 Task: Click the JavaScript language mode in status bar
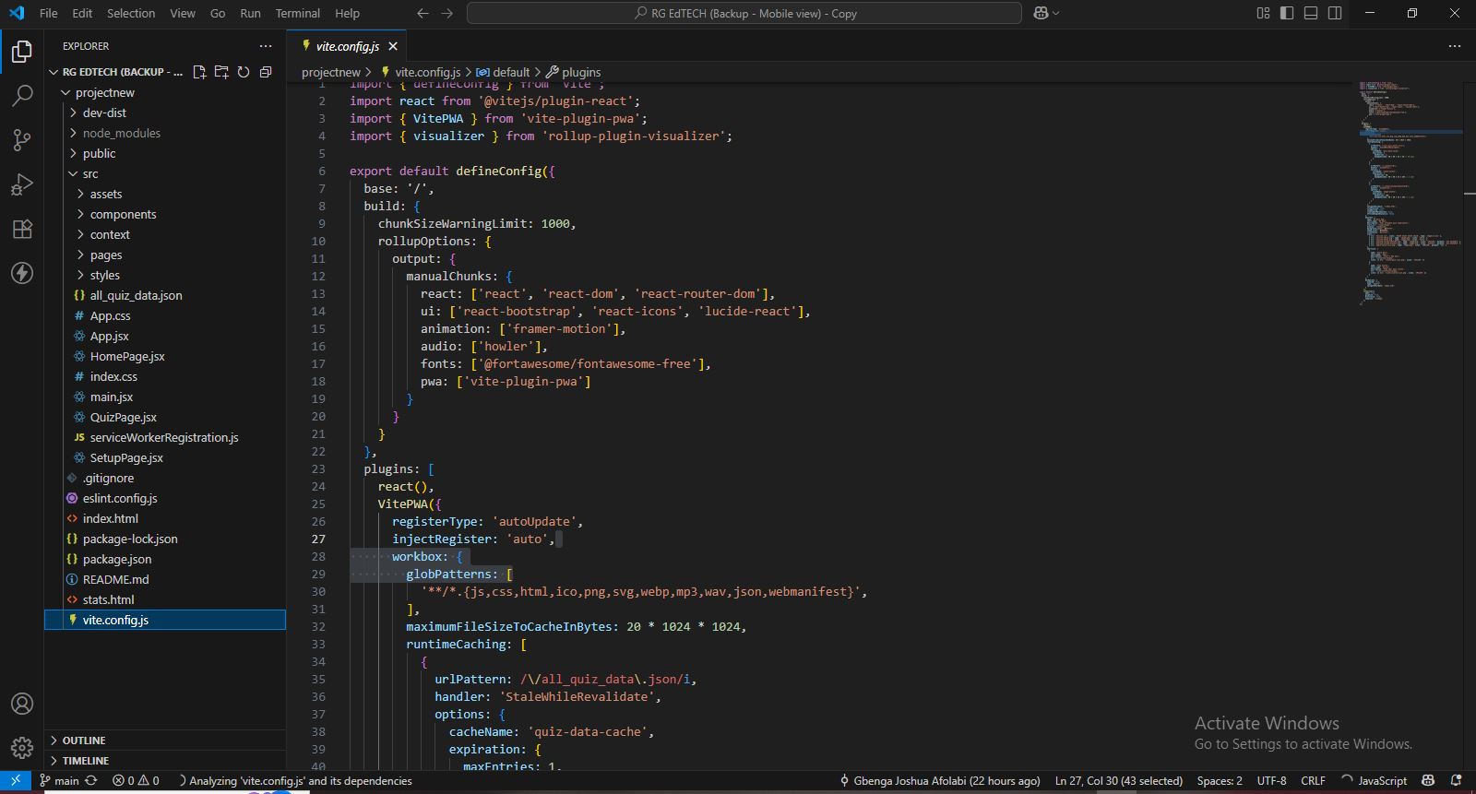(x=1382, y=780)
